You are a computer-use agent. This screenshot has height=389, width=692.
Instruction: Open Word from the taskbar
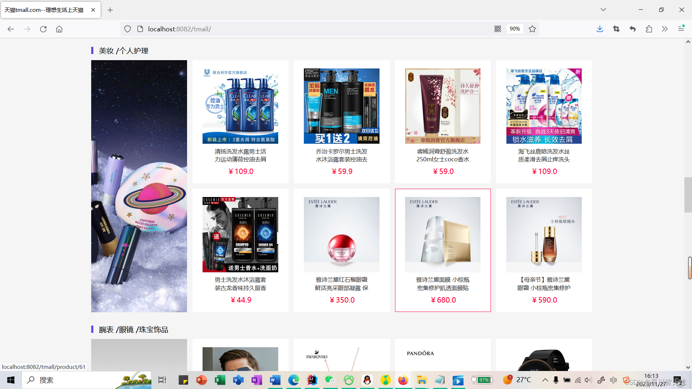[x=275, y=380]
